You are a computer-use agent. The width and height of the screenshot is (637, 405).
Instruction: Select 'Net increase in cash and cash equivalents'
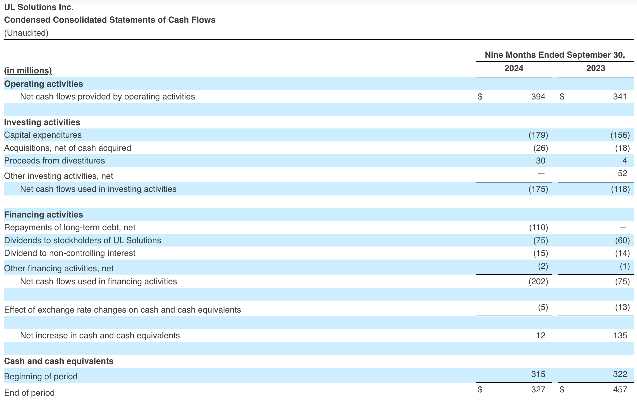[x=100, y=336]
